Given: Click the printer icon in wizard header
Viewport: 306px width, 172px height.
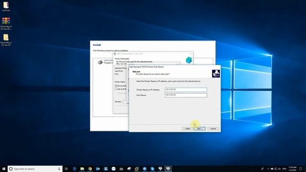Looking at the screenshot, I should tap(216, 74).
